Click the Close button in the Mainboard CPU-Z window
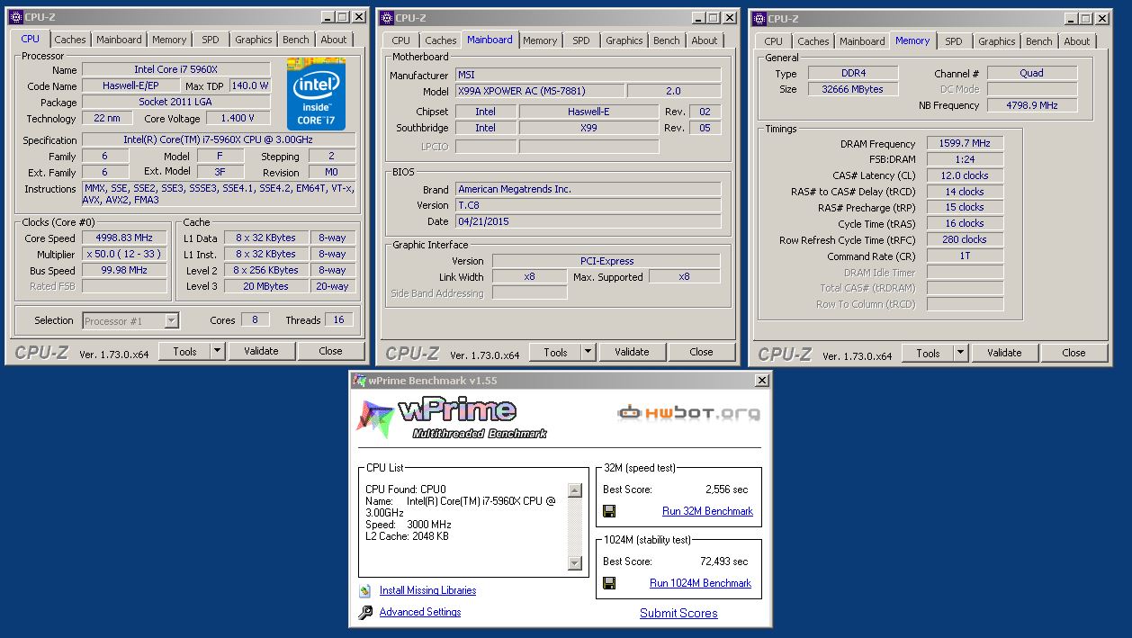Image resolution: width=1132 pixels, height=638 pixels. [x=701, y=352]
